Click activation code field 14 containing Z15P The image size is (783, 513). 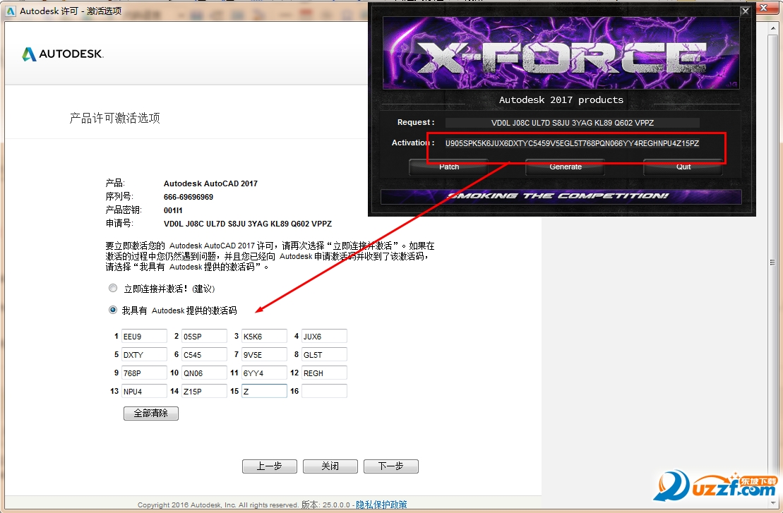click(x=204, y=391)
